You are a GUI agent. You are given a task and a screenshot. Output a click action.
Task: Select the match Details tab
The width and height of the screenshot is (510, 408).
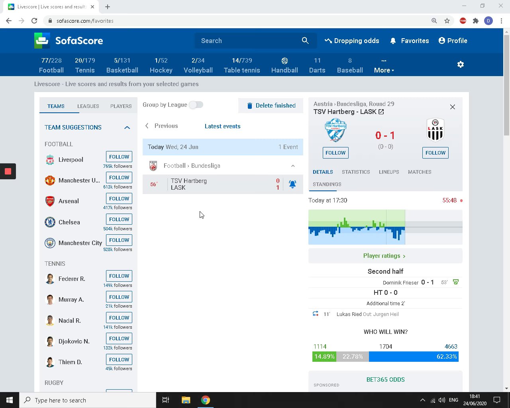323,172
